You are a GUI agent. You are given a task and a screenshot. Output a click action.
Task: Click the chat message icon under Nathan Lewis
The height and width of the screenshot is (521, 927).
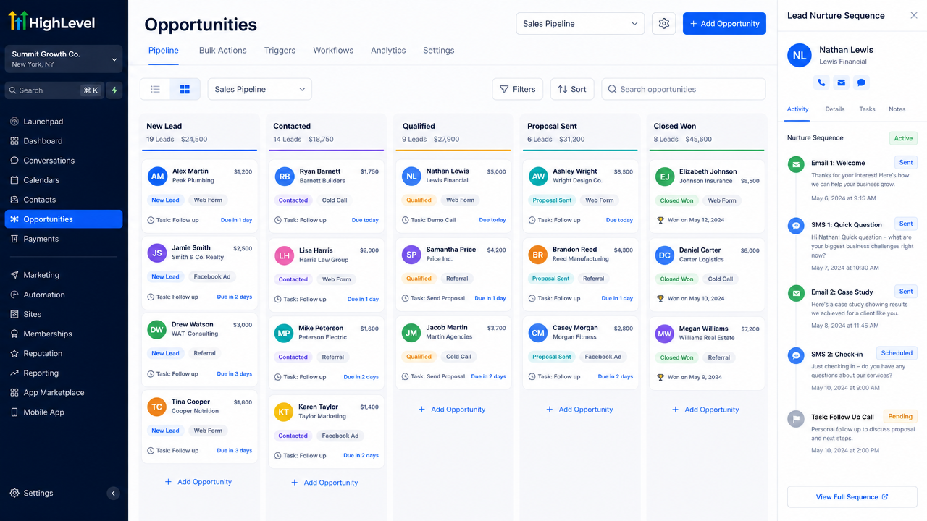tap(861, 82)
